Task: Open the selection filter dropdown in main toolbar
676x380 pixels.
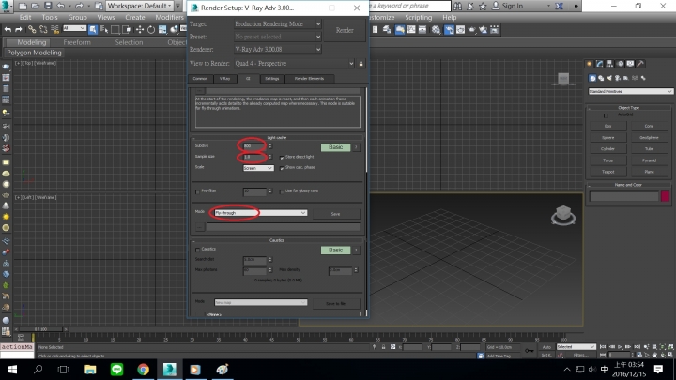Action: pos(74,28)
